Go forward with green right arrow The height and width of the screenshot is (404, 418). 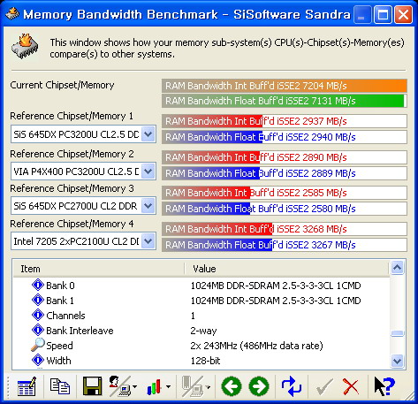[259, 386]
